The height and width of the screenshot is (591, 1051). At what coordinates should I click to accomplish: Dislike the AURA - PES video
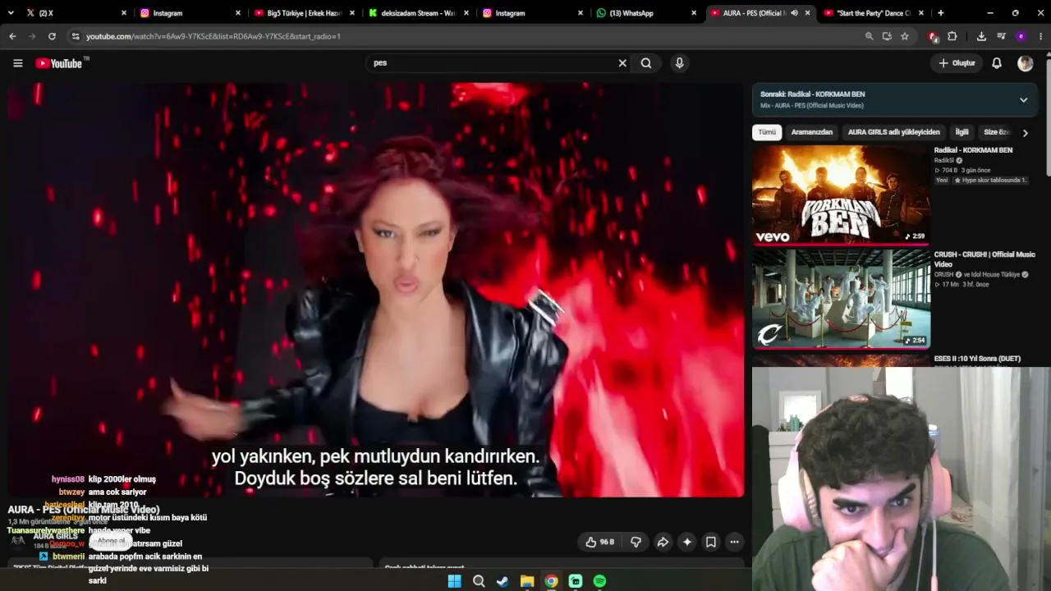[x=636, y=542]
